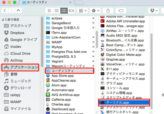The height and width of the screenshot is (114, 164).
Task: Close the ユーティリティ tab
Action: pos(70,2)
